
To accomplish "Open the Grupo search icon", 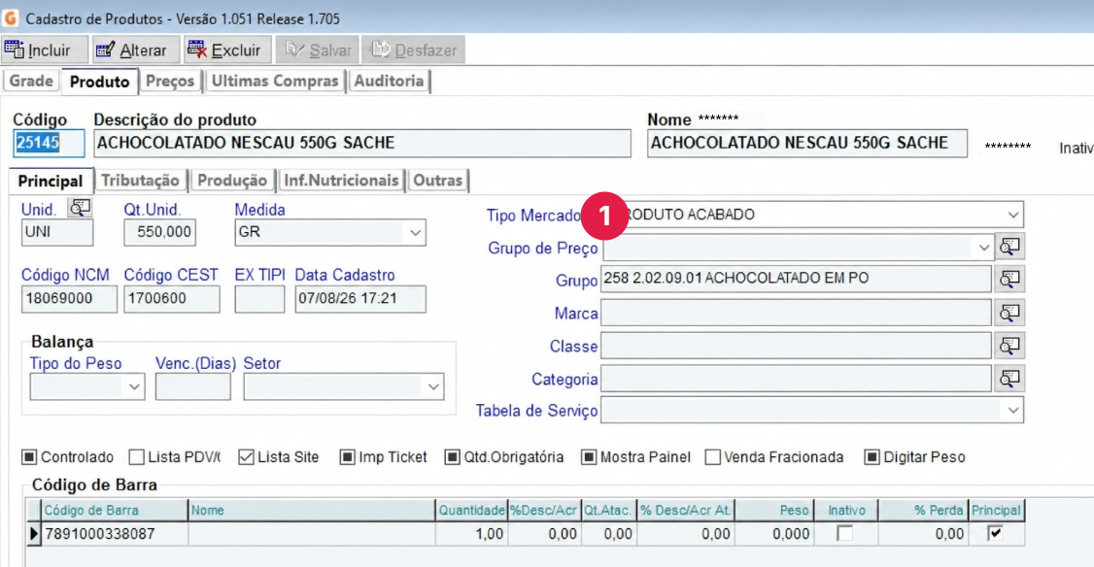I will [x=1009, y=279].
